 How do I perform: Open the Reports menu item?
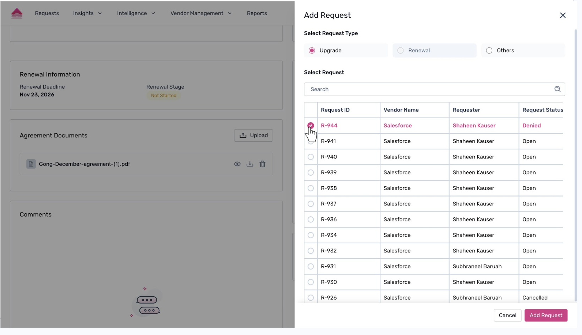[257, 13]
